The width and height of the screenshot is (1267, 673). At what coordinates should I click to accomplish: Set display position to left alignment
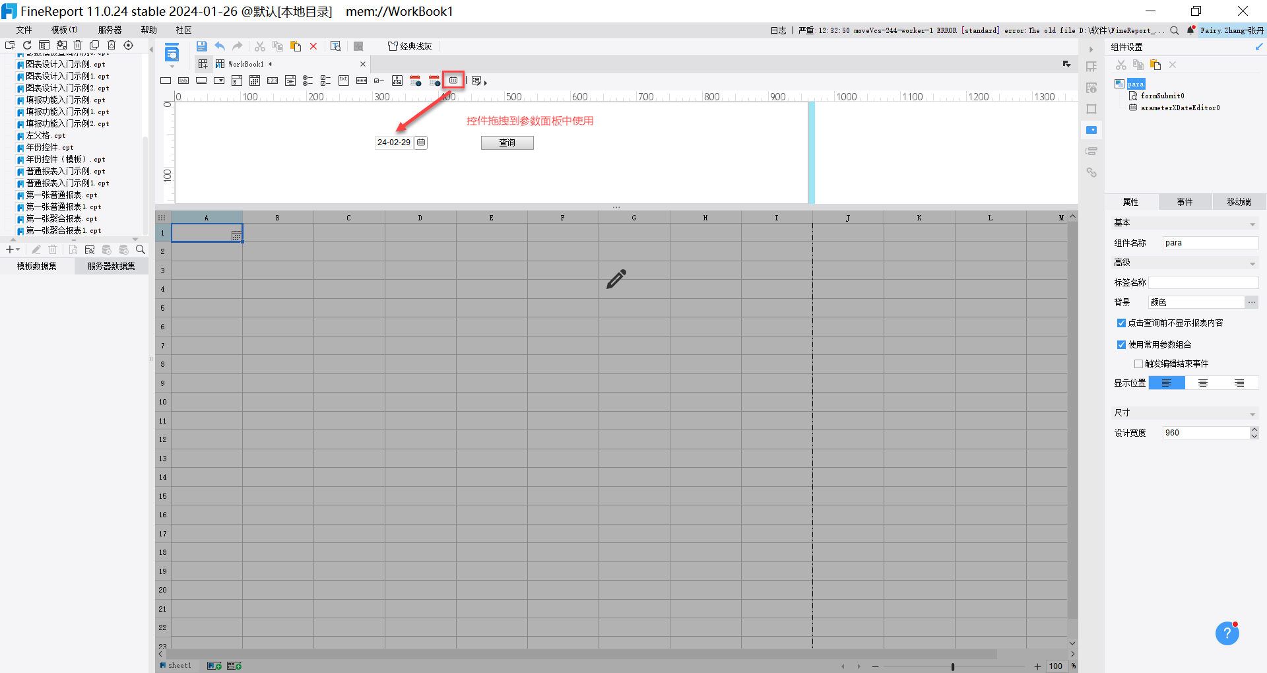pyautogui.click(x=1167, y=383)
